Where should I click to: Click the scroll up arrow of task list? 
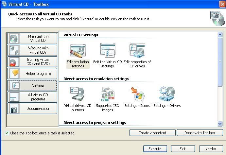pos(220,35)
